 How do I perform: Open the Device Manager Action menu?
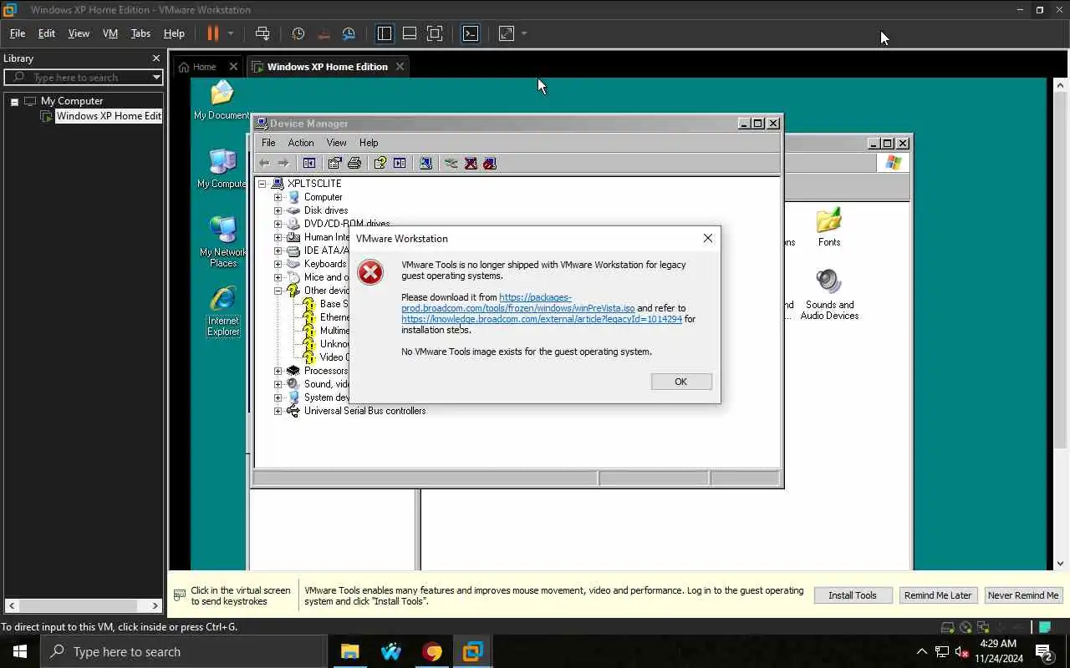pos(301,143)
